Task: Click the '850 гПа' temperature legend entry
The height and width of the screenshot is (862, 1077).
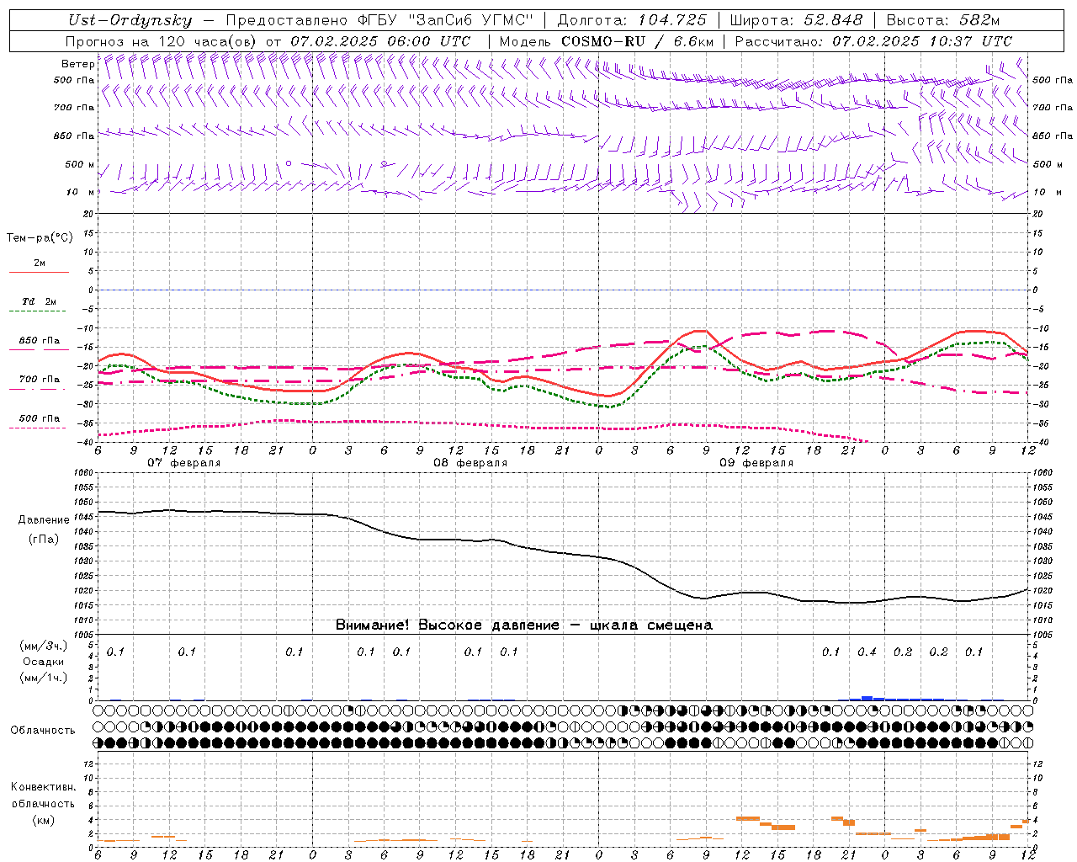Action: click(40, 341)
